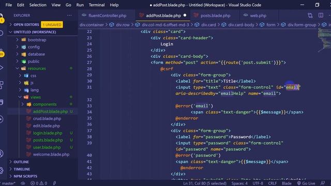
Task: Click the master branch indicator
Action: pyautogui.click(x=8, y=183)
